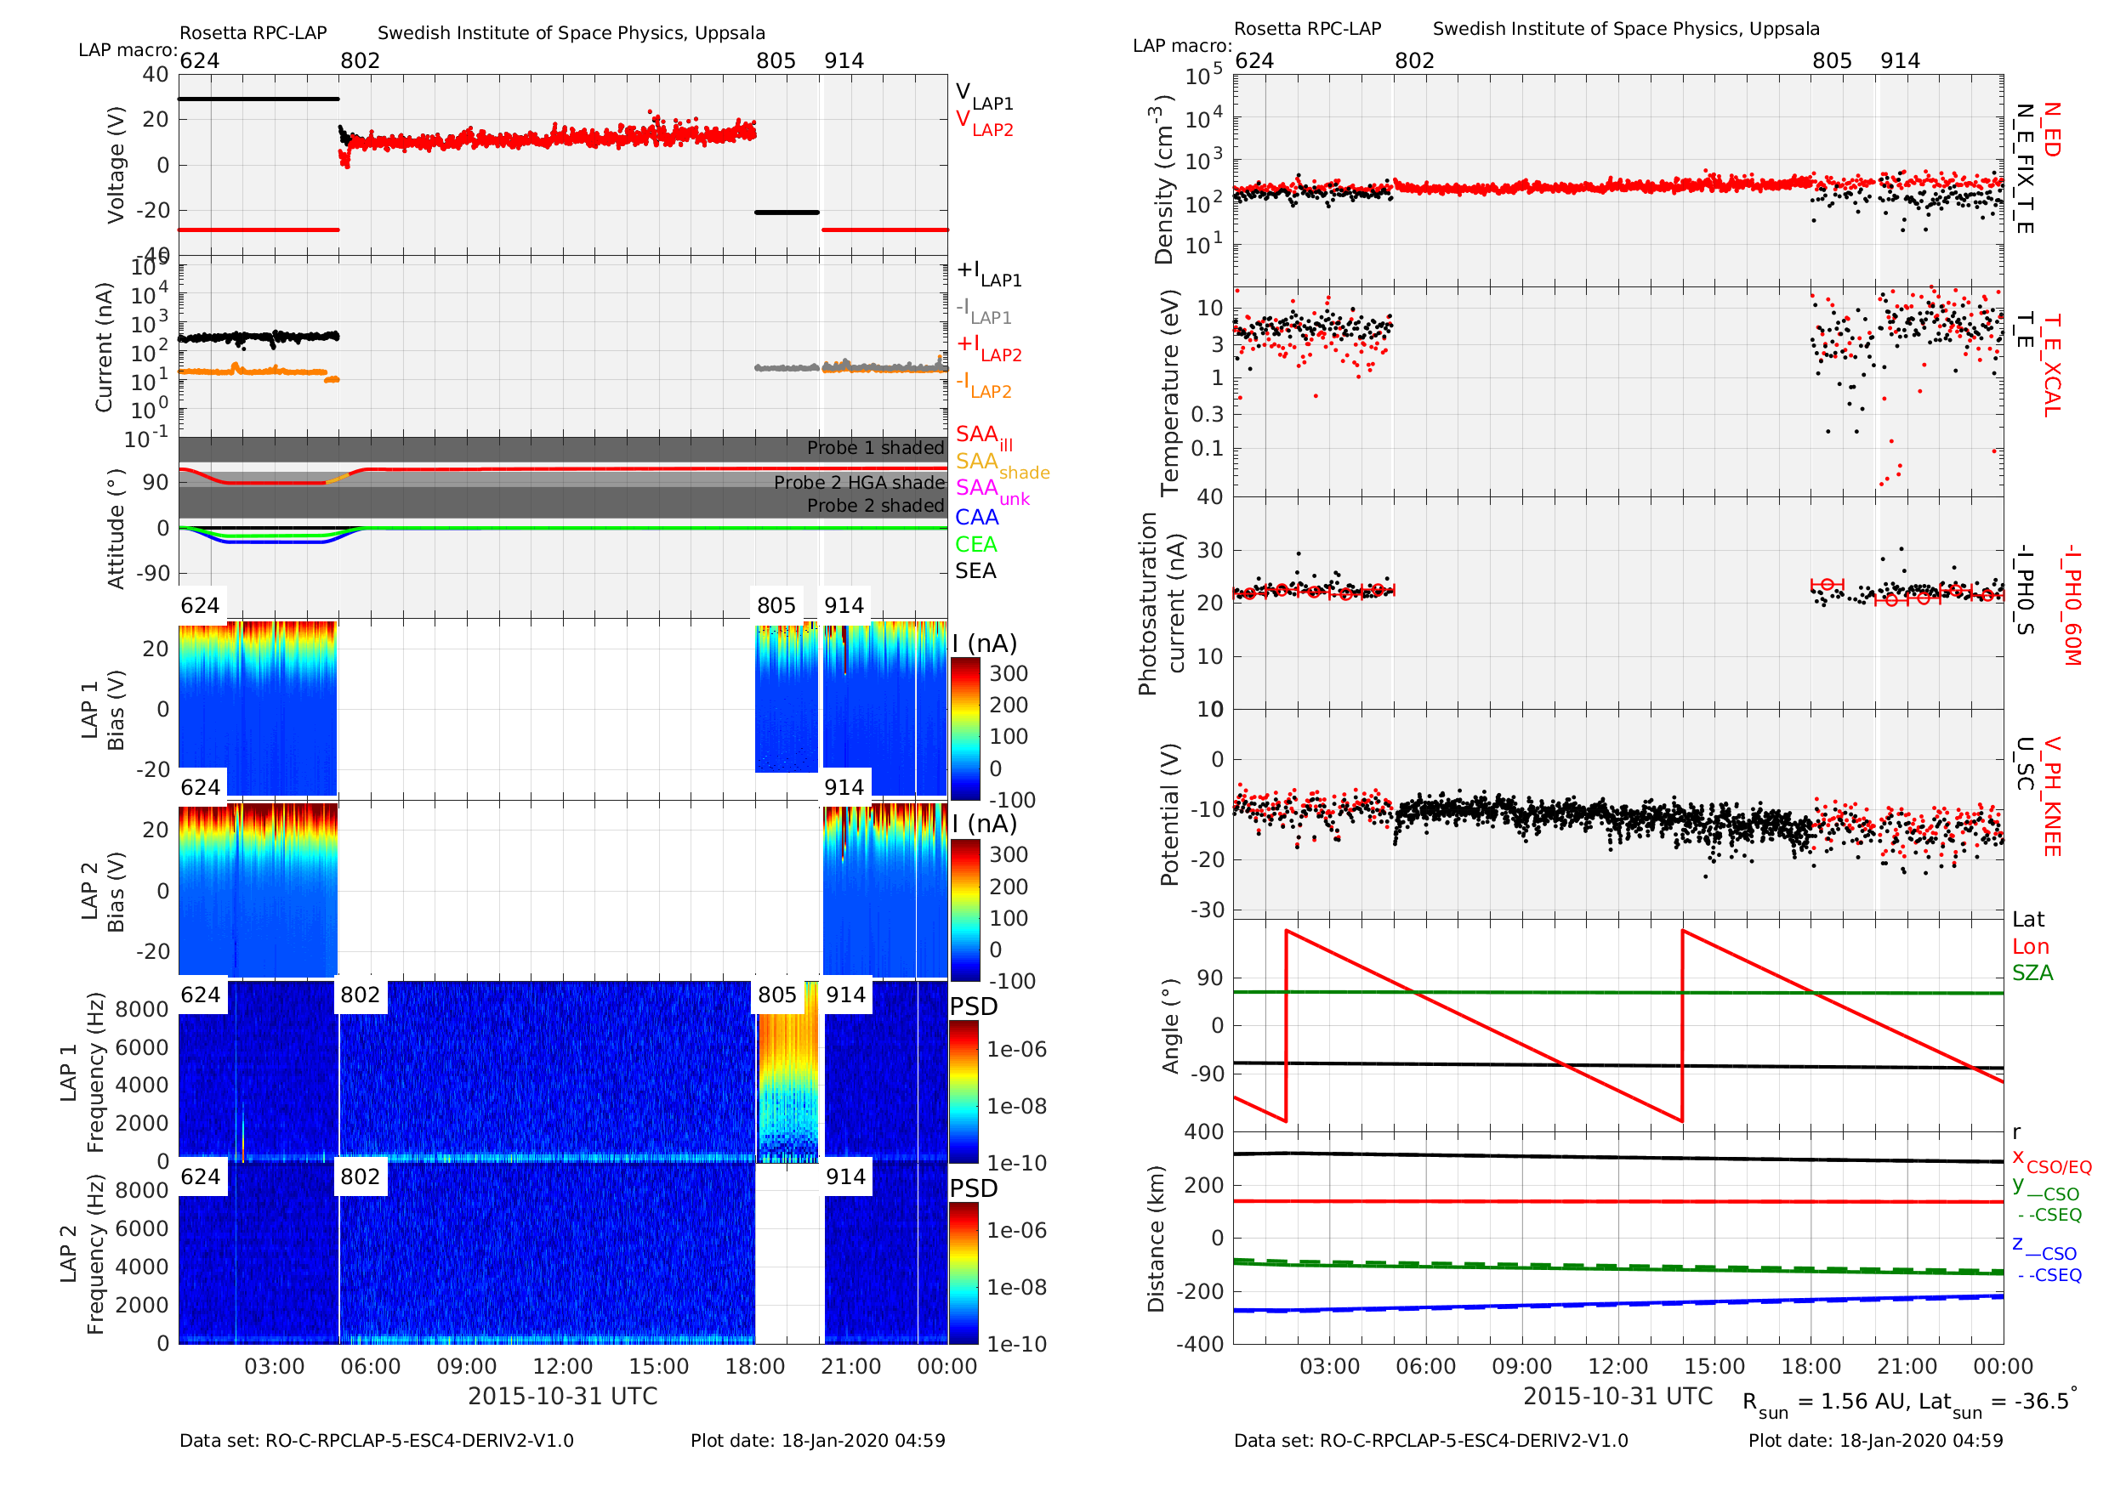Image resolution: width=2109 pixels, height=1491 pixels.
Task: Click the 'LAP 2 Bias (V)' axis label
Action: pyautogui.click(x=103, y=893)
